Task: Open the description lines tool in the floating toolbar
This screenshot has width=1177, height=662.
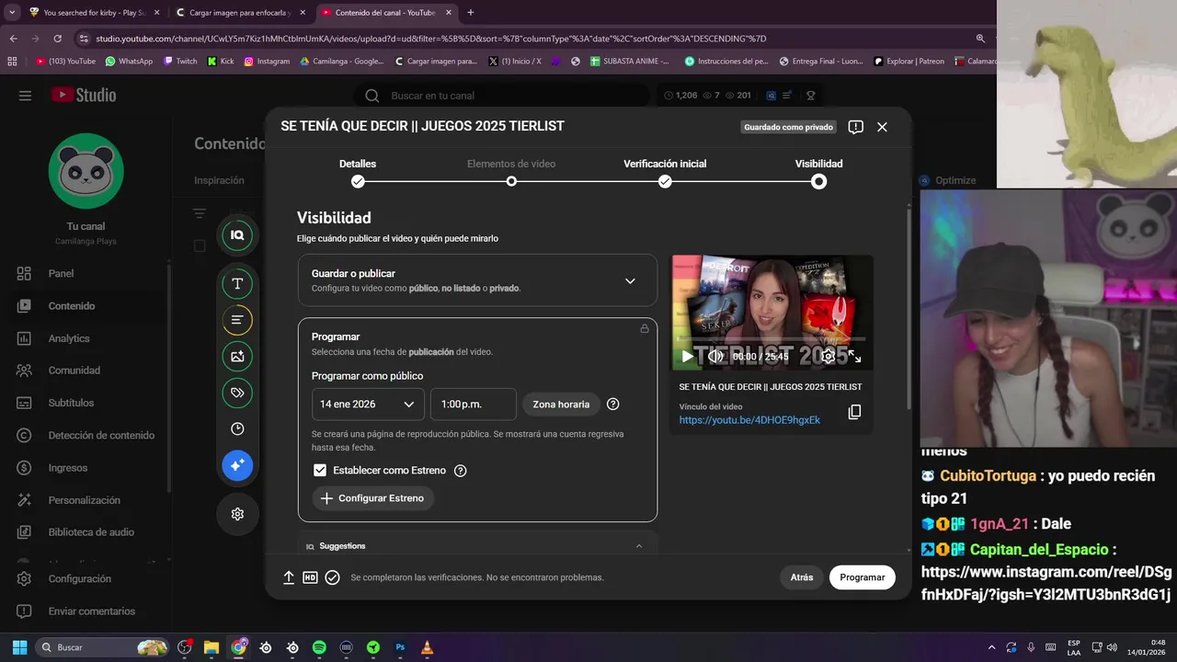Action: [237, 320]
